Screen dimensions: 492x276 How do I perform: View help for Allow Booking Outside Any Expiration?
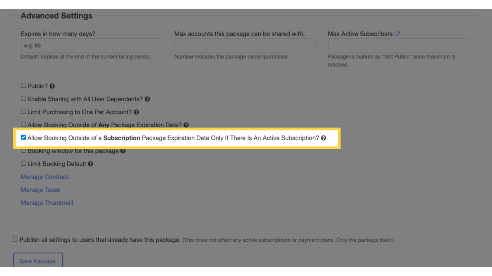186,125
